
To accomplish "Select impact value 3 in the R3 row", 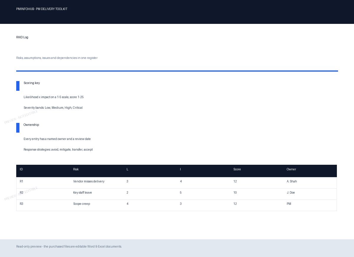I will [181, 204].
